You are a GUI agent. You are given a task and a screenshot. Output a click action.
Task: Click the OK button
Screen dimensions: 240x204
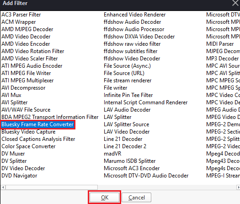104,198
